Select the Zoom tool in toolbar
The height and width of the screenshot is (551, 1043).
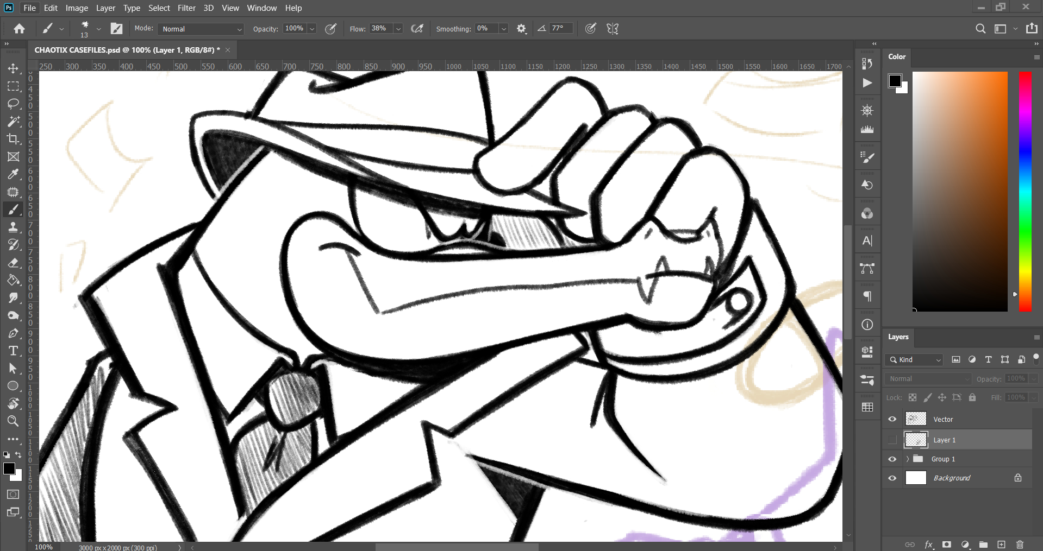point(13,421)
